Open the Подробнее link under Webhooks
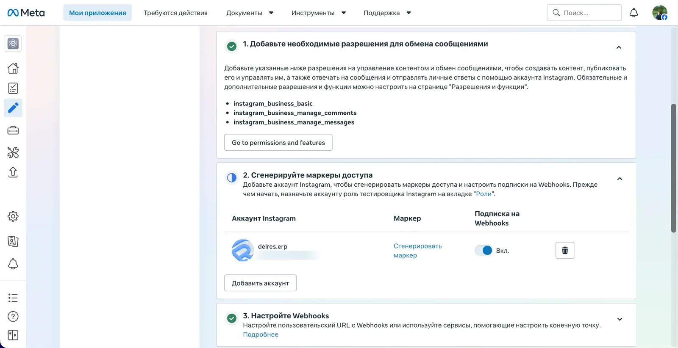 261,334
